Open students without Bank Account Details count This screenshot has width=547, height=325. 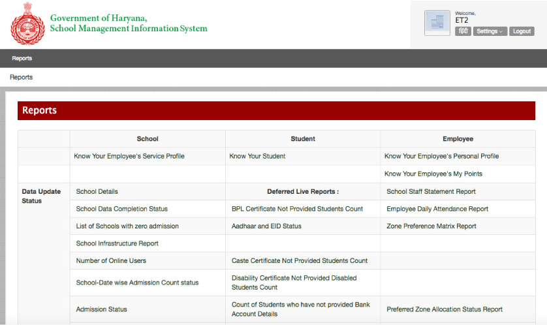click(x=301, y=309)
